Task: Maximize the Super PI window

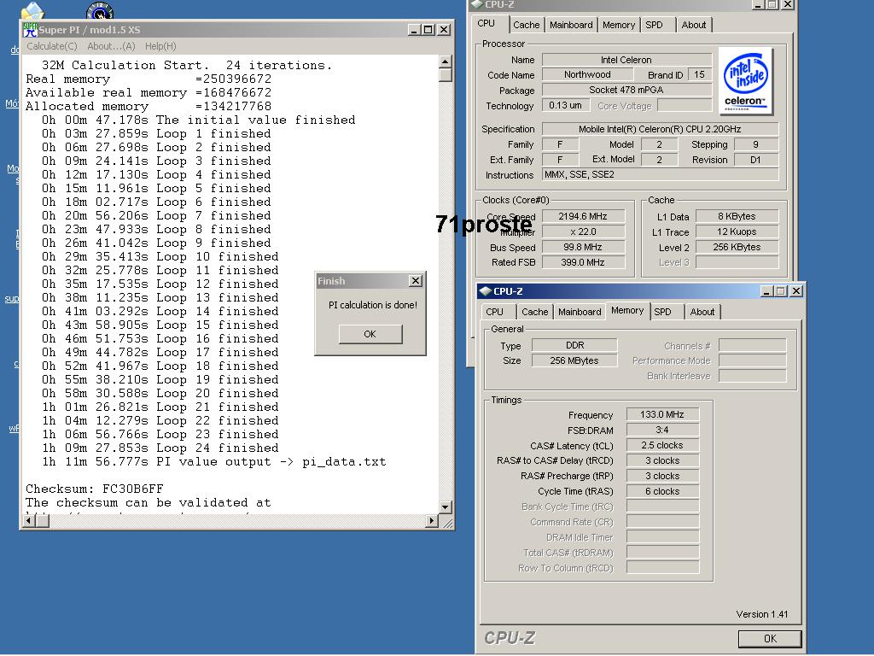Action: click(x=428, y=30)
